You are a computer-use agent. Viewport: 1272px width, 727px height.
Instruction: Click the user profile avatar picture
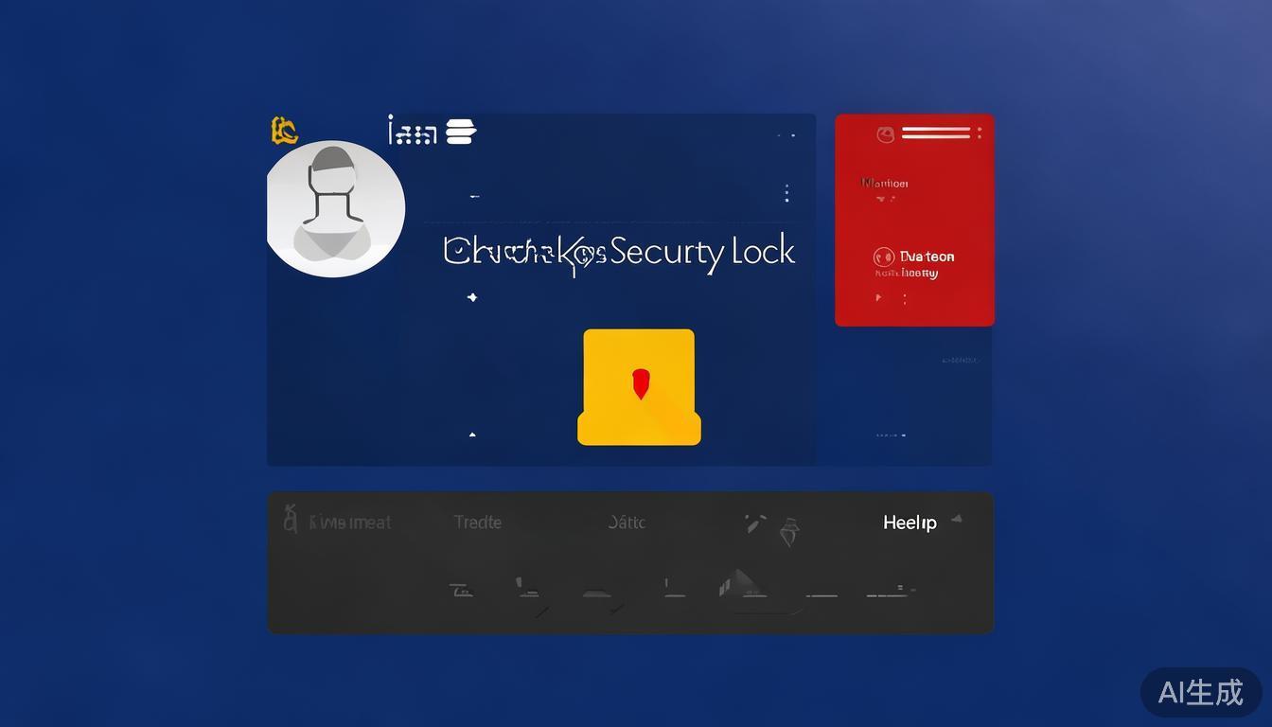335,208
